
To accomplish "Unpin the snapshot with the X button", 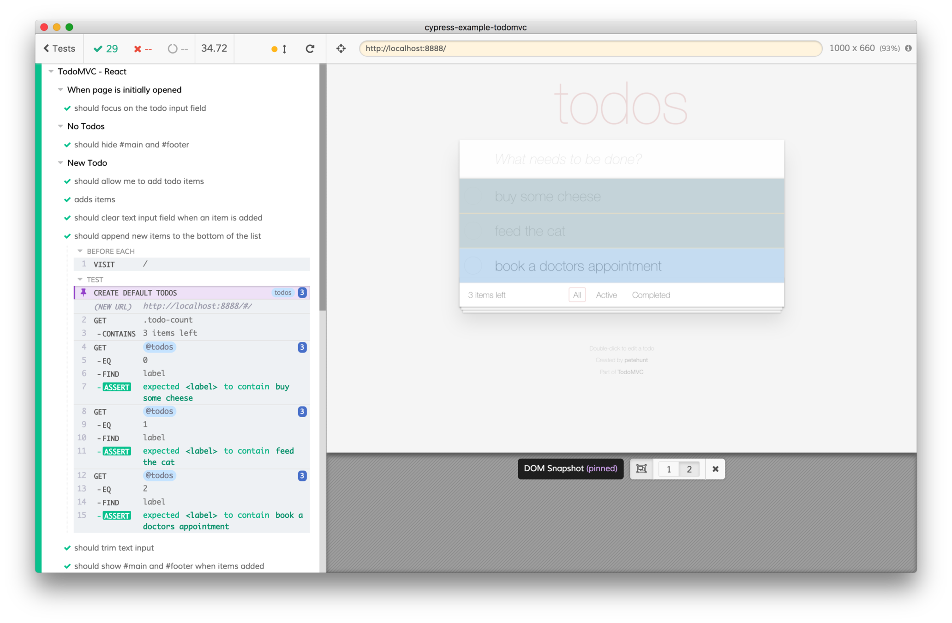I will [x=715, y=469].
